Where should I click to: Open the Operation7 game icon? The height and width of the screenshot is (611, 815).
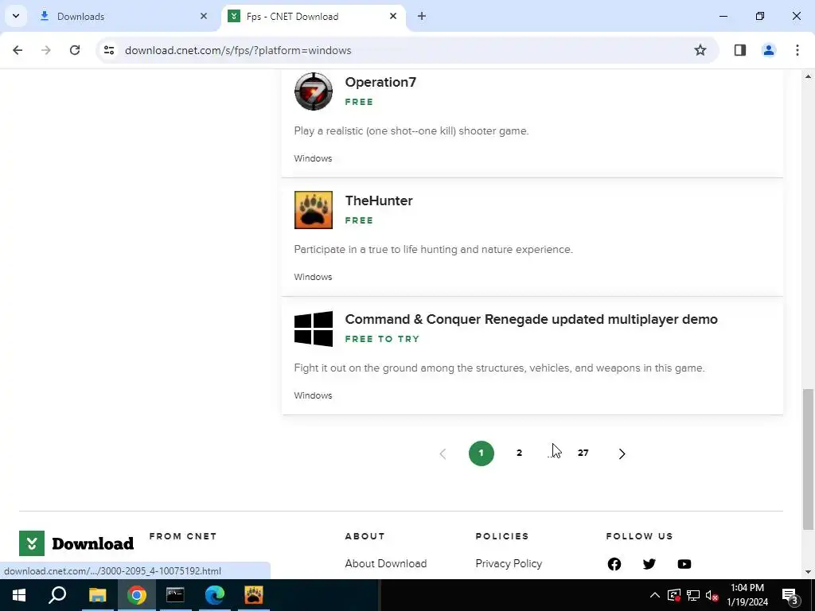(314, 91)
